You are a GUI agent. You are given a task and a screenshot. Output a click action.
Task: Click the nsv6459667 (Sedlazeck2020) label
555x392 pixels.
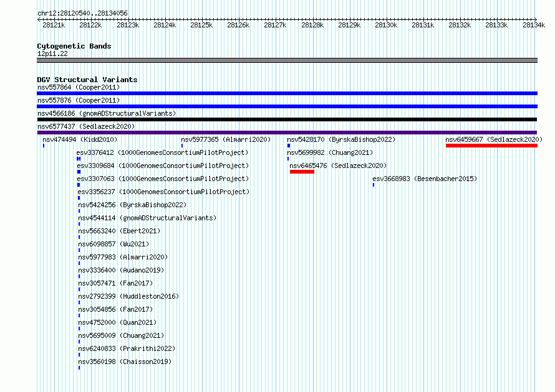(x=494, y=139)
